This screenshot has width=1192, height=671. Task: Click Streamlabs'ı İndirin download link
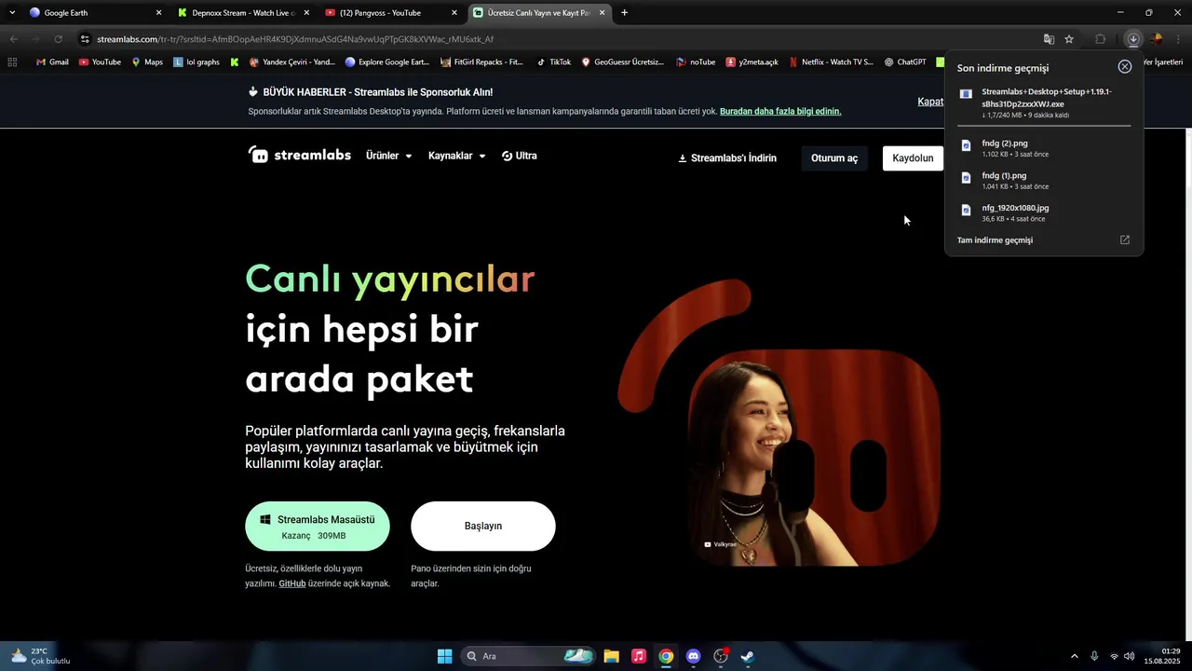point(727,158)
